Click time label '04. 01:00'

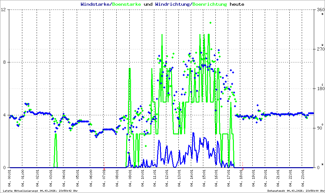pyautogui.click(x=22, y=178)
